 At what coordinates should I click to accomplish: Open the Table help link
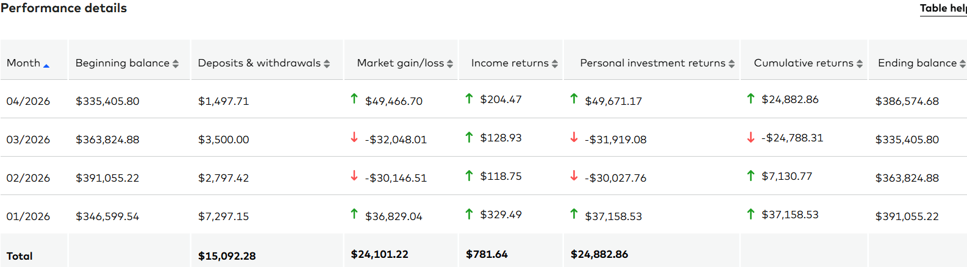click(943, 8)
